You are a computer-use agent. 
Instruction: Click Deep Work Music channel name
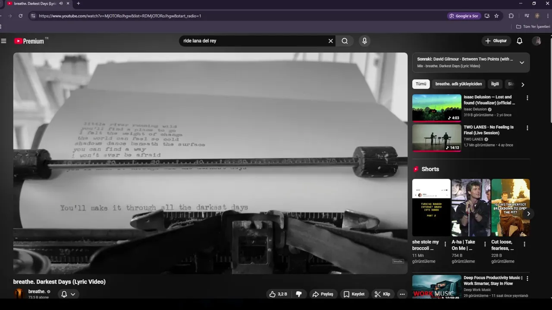477,290
